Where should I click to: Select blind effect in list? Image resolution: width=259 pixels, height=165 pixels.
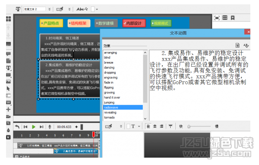point(107,58)
